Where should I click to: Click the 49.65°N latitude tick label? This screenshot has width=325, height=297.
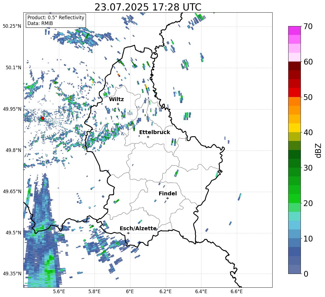(12, 191)
